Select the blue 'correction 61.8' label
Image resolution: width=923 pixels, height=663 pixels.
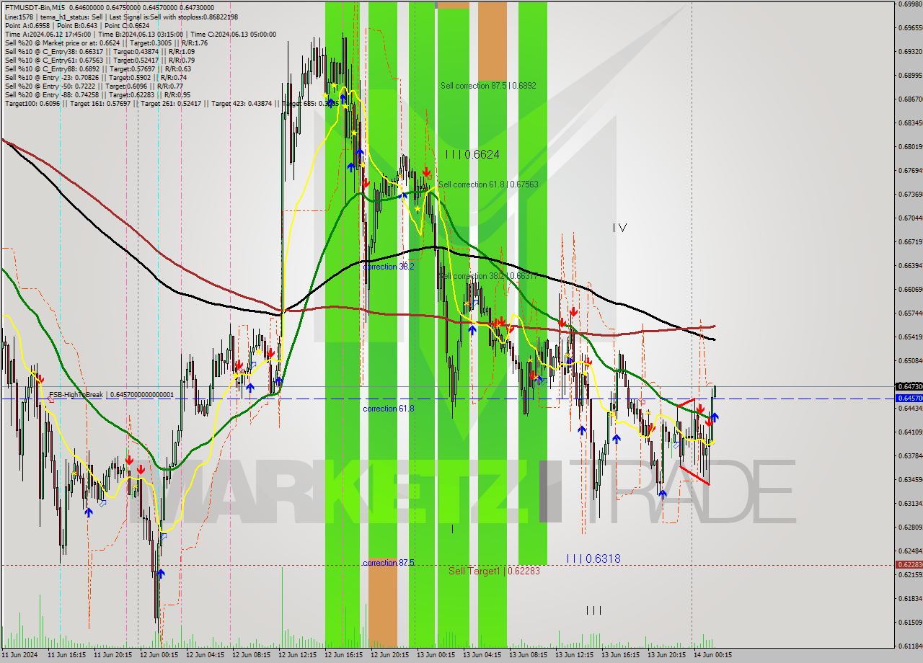389,409
